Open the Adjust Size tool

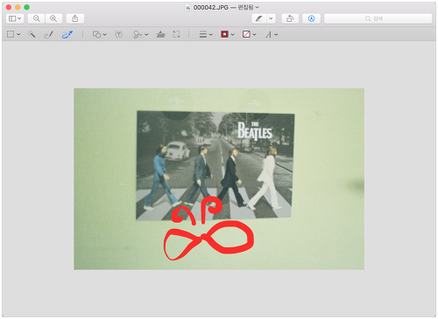[x=176, y=34]
